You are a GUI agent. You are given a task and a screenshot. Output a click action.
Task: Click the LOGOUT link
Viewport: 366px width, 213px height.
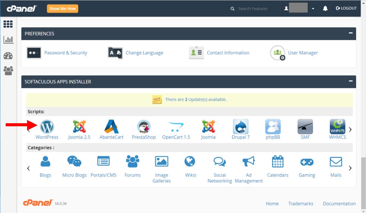[x=346, y=8]
